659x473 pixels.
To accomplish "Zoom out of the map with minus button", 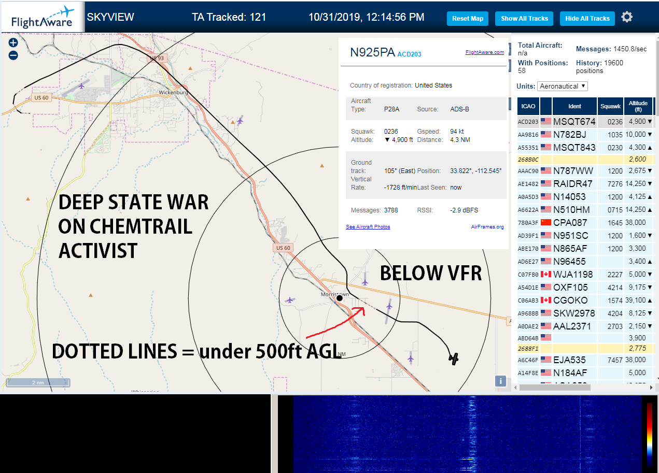I will click(x=13, y=55).
